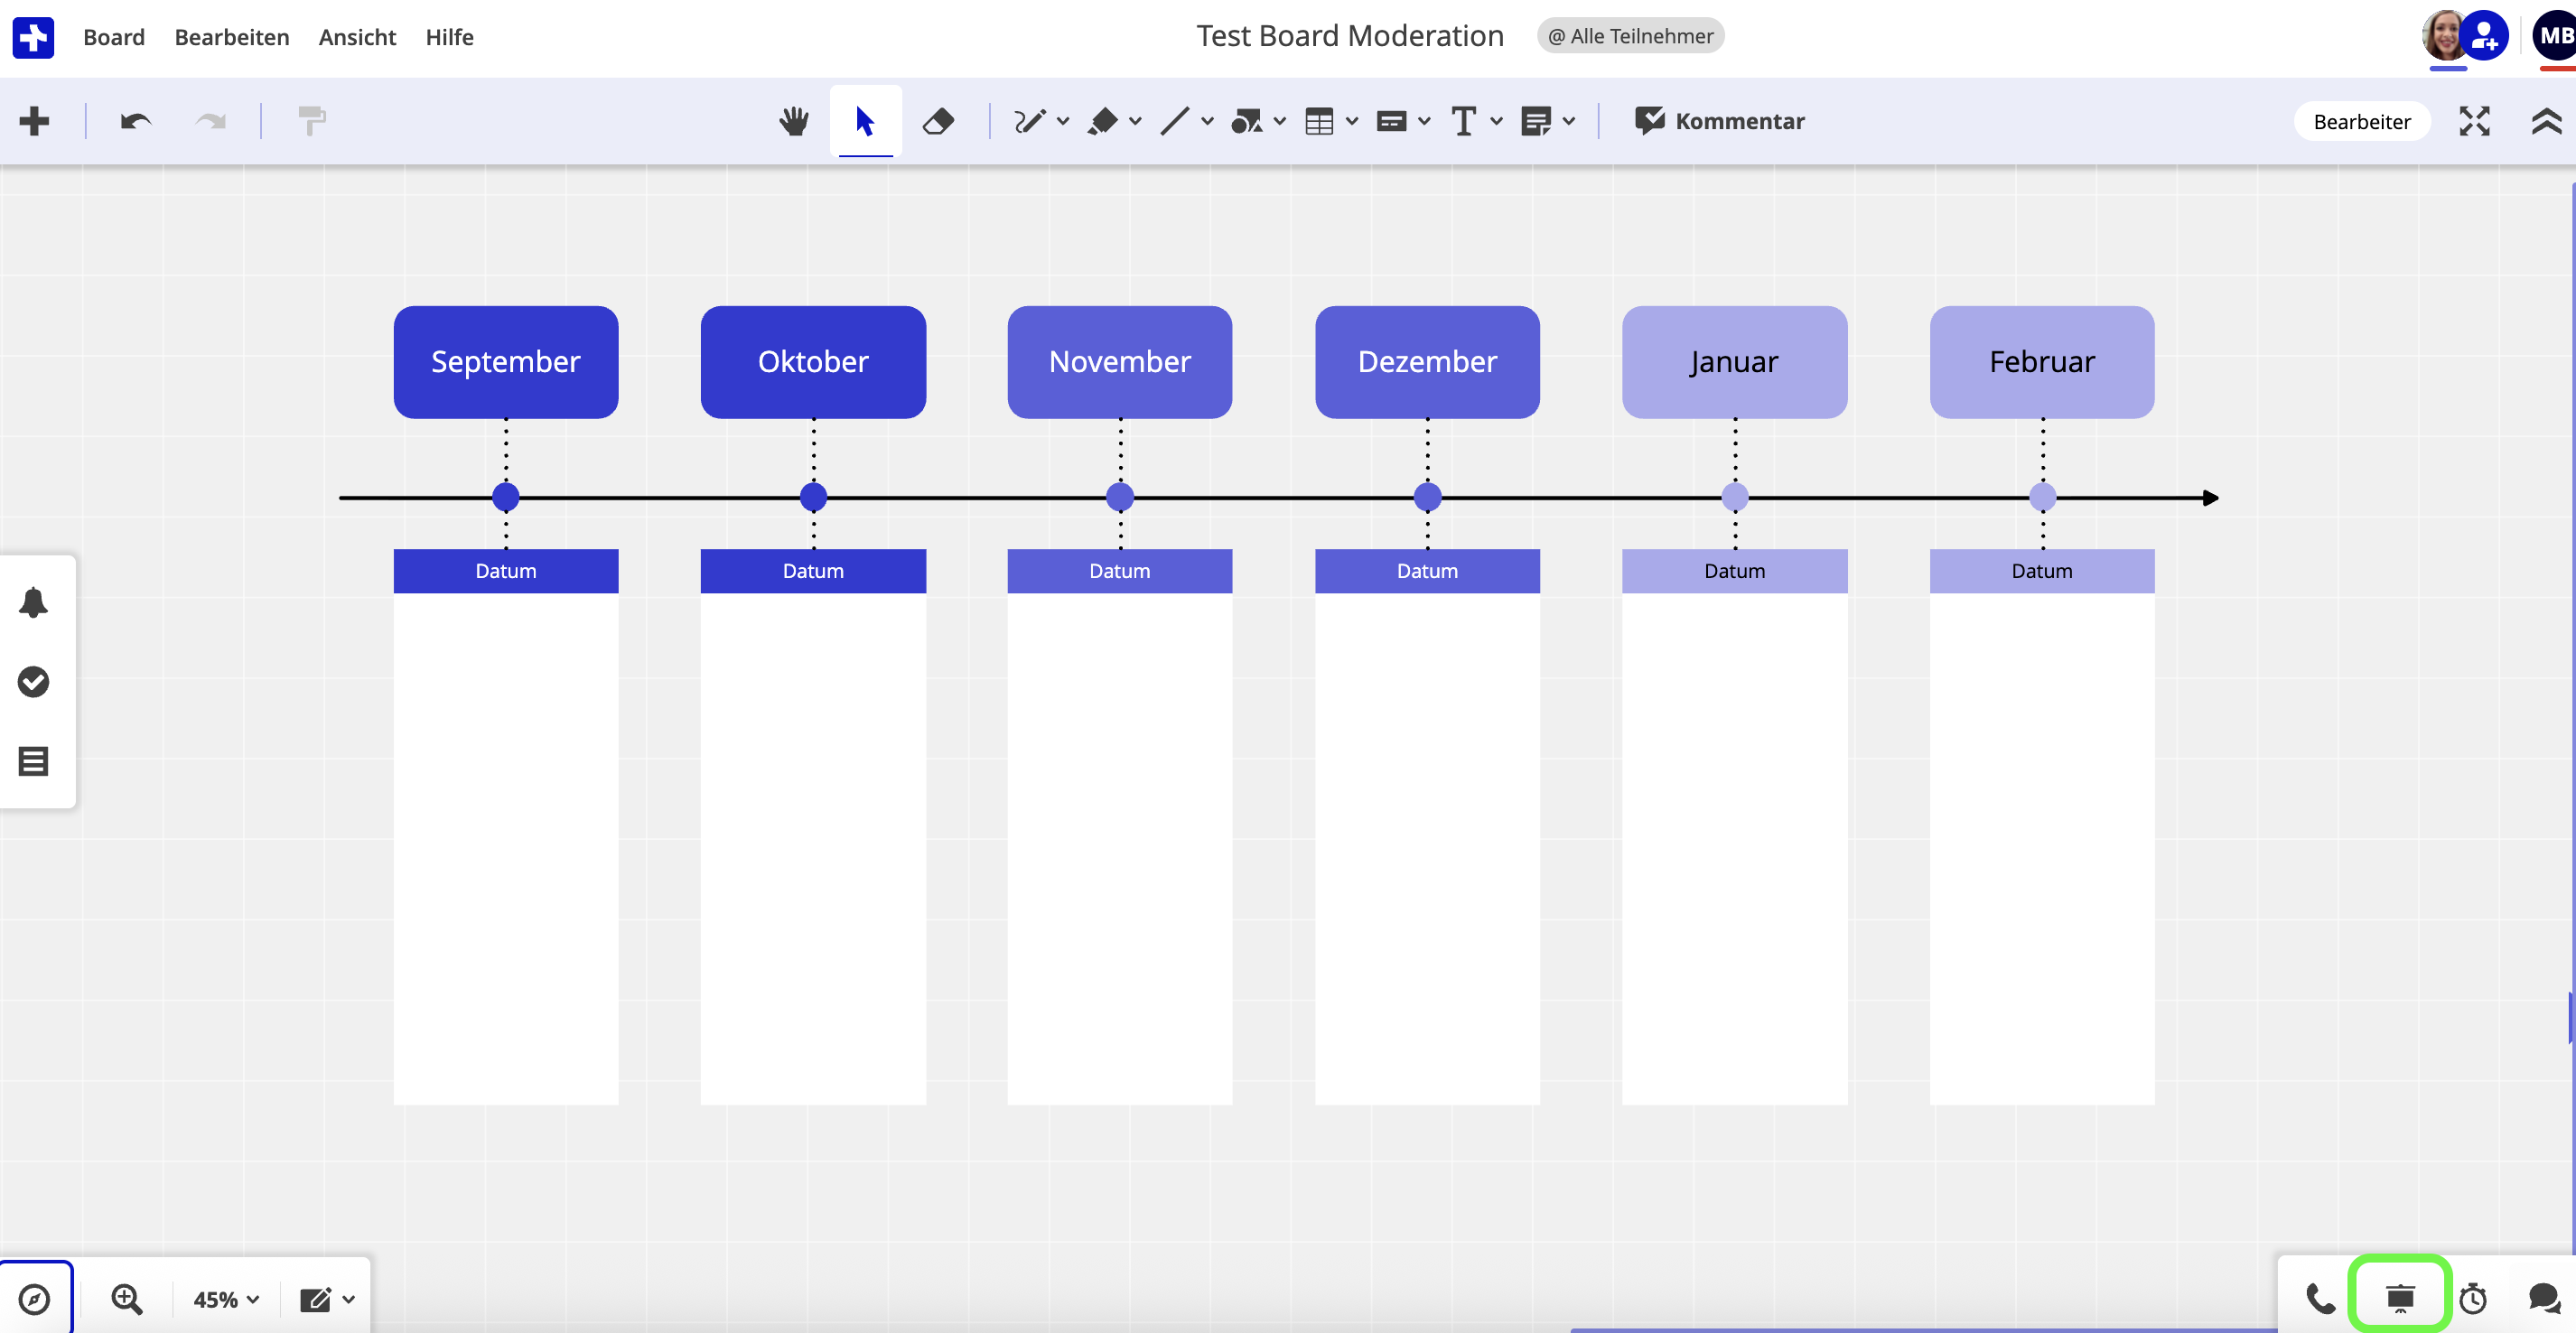Expand the 45% zoom level dropdown

click(x=226, y=1299)
